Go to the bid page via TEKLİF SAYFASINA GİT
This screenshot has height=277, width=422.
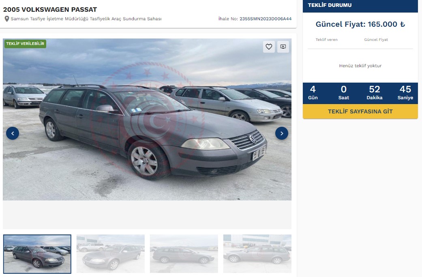[x=360, y=111]
